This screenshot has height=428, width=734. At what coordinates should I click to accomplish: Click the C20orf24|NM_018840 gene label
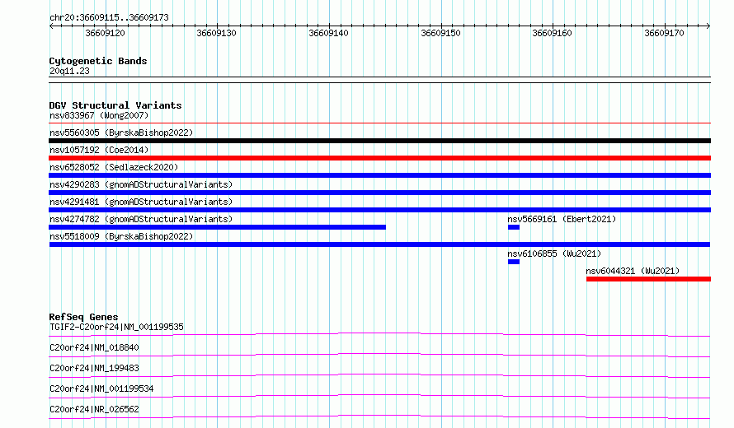click(94, 347)
